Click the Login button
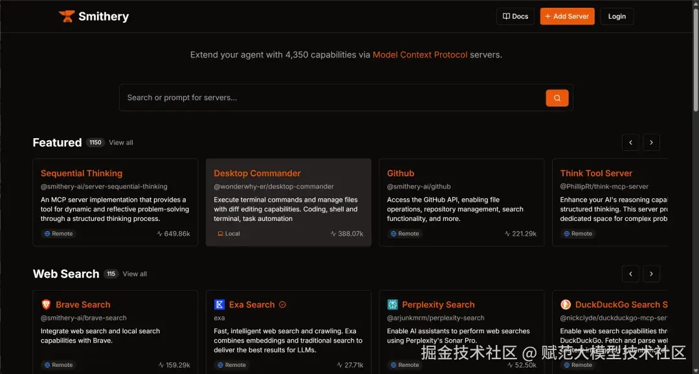 click(x=617, y=16)
